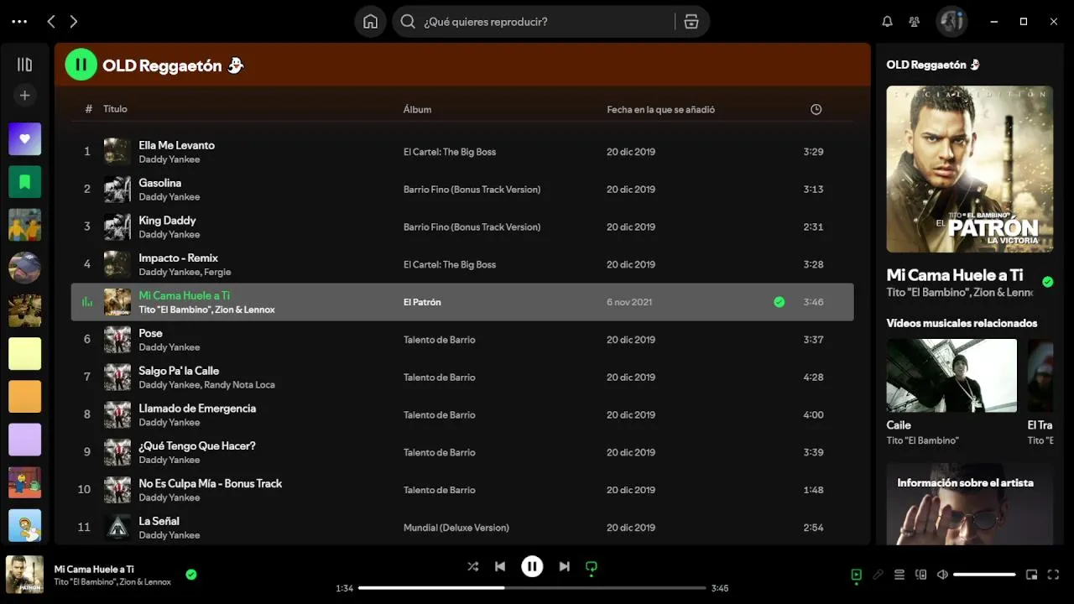
Task: Click the search magnifier icon
Action: tap(408, 22)
